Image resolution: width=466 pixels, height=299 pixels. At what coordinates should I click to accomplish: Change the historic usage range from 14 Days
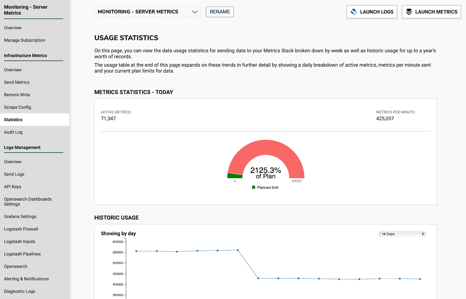click(402, 233)
